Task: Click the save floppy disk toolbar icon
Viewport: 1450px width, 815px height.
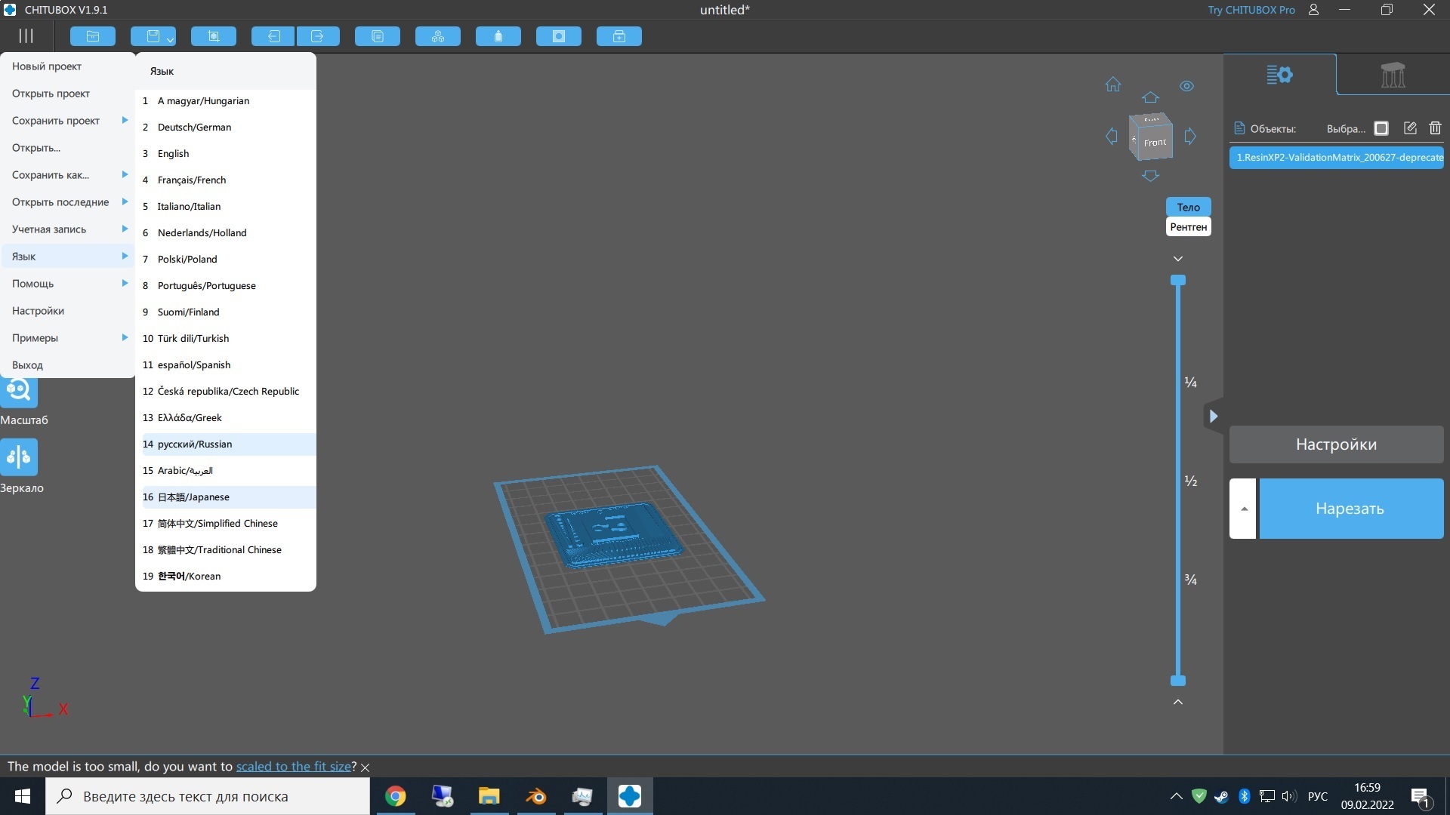Action: pyautogui.click(x=153, y=36)
